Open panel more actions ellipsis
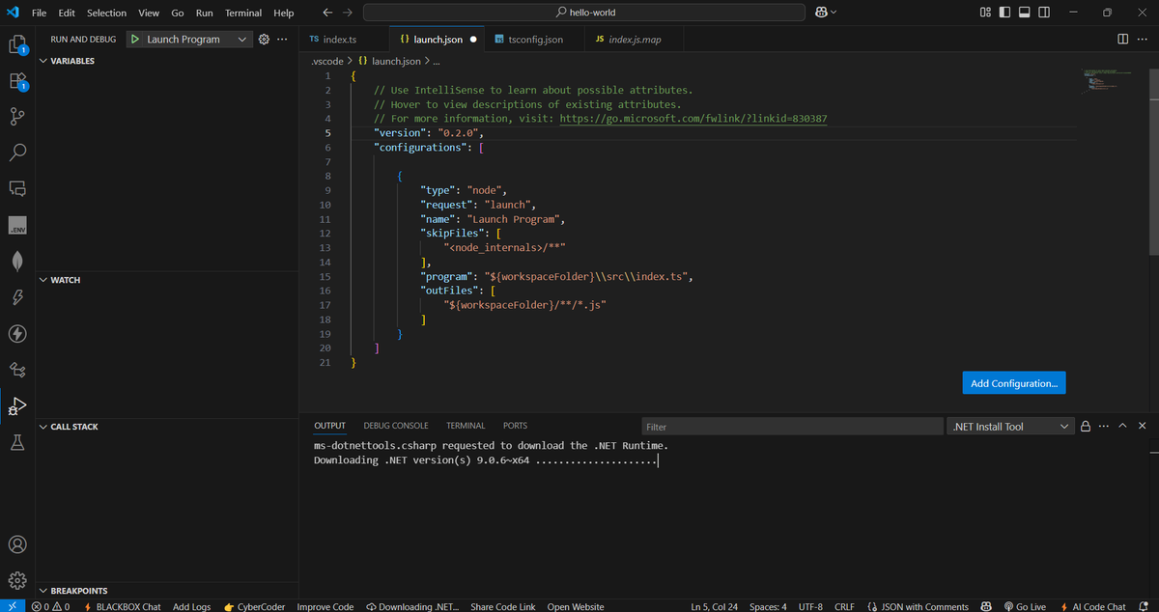Screen dimensions: 1159x612 pyautogui.click(x=1104, y=426)
